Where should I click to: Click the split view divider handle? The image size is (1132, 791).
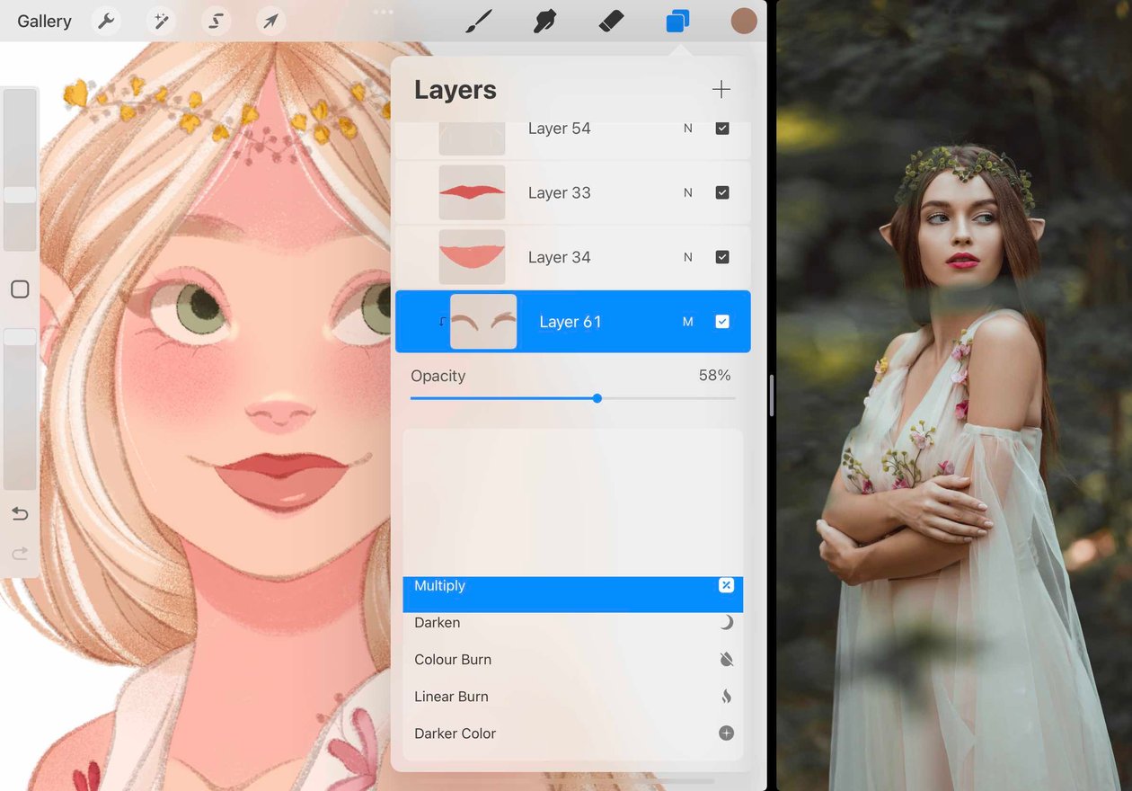(x=772, y=395)
